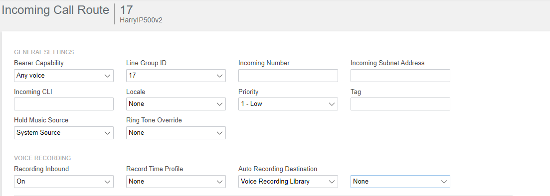The width and height of the screenshot is (550, 196).
Task: Open the Hold Music Source dropdown
Action: click(x=63, y=133)
